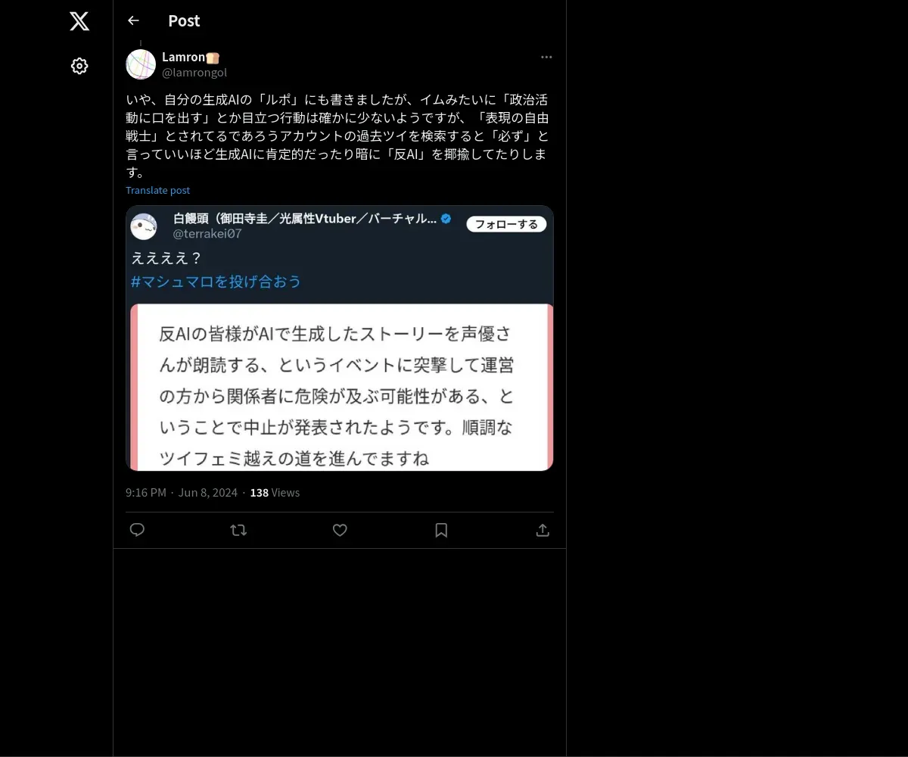The image size is (908, 757).
Task: Open the three-dot more menu on the post
Action: [x=546, y=57]
